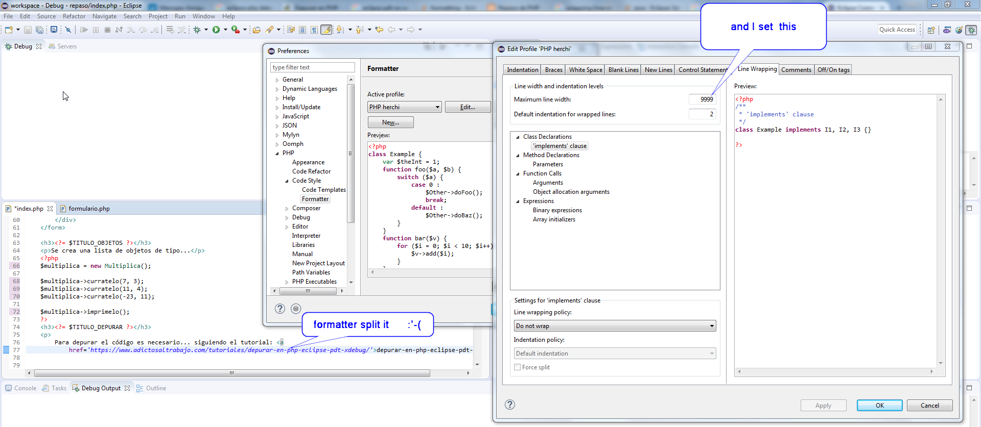Click the Next Annotation down-arrow icon

click(340, 30)
